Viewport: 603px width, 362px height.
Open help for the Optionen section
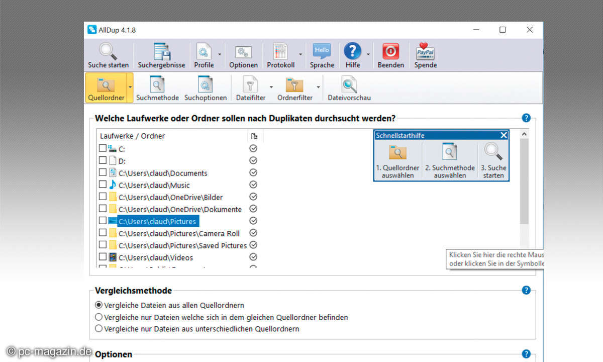[x=526, y=354]
